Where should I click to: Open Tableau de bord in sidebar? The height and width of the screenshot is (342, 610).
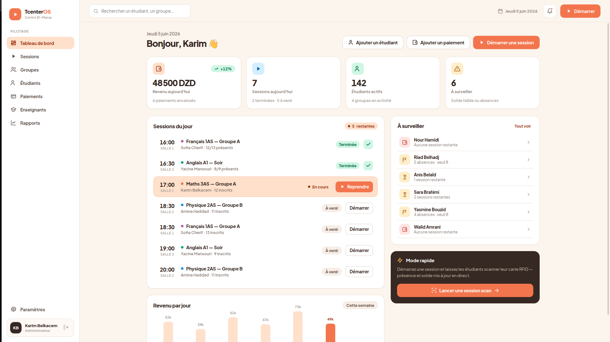pos(40,43)
